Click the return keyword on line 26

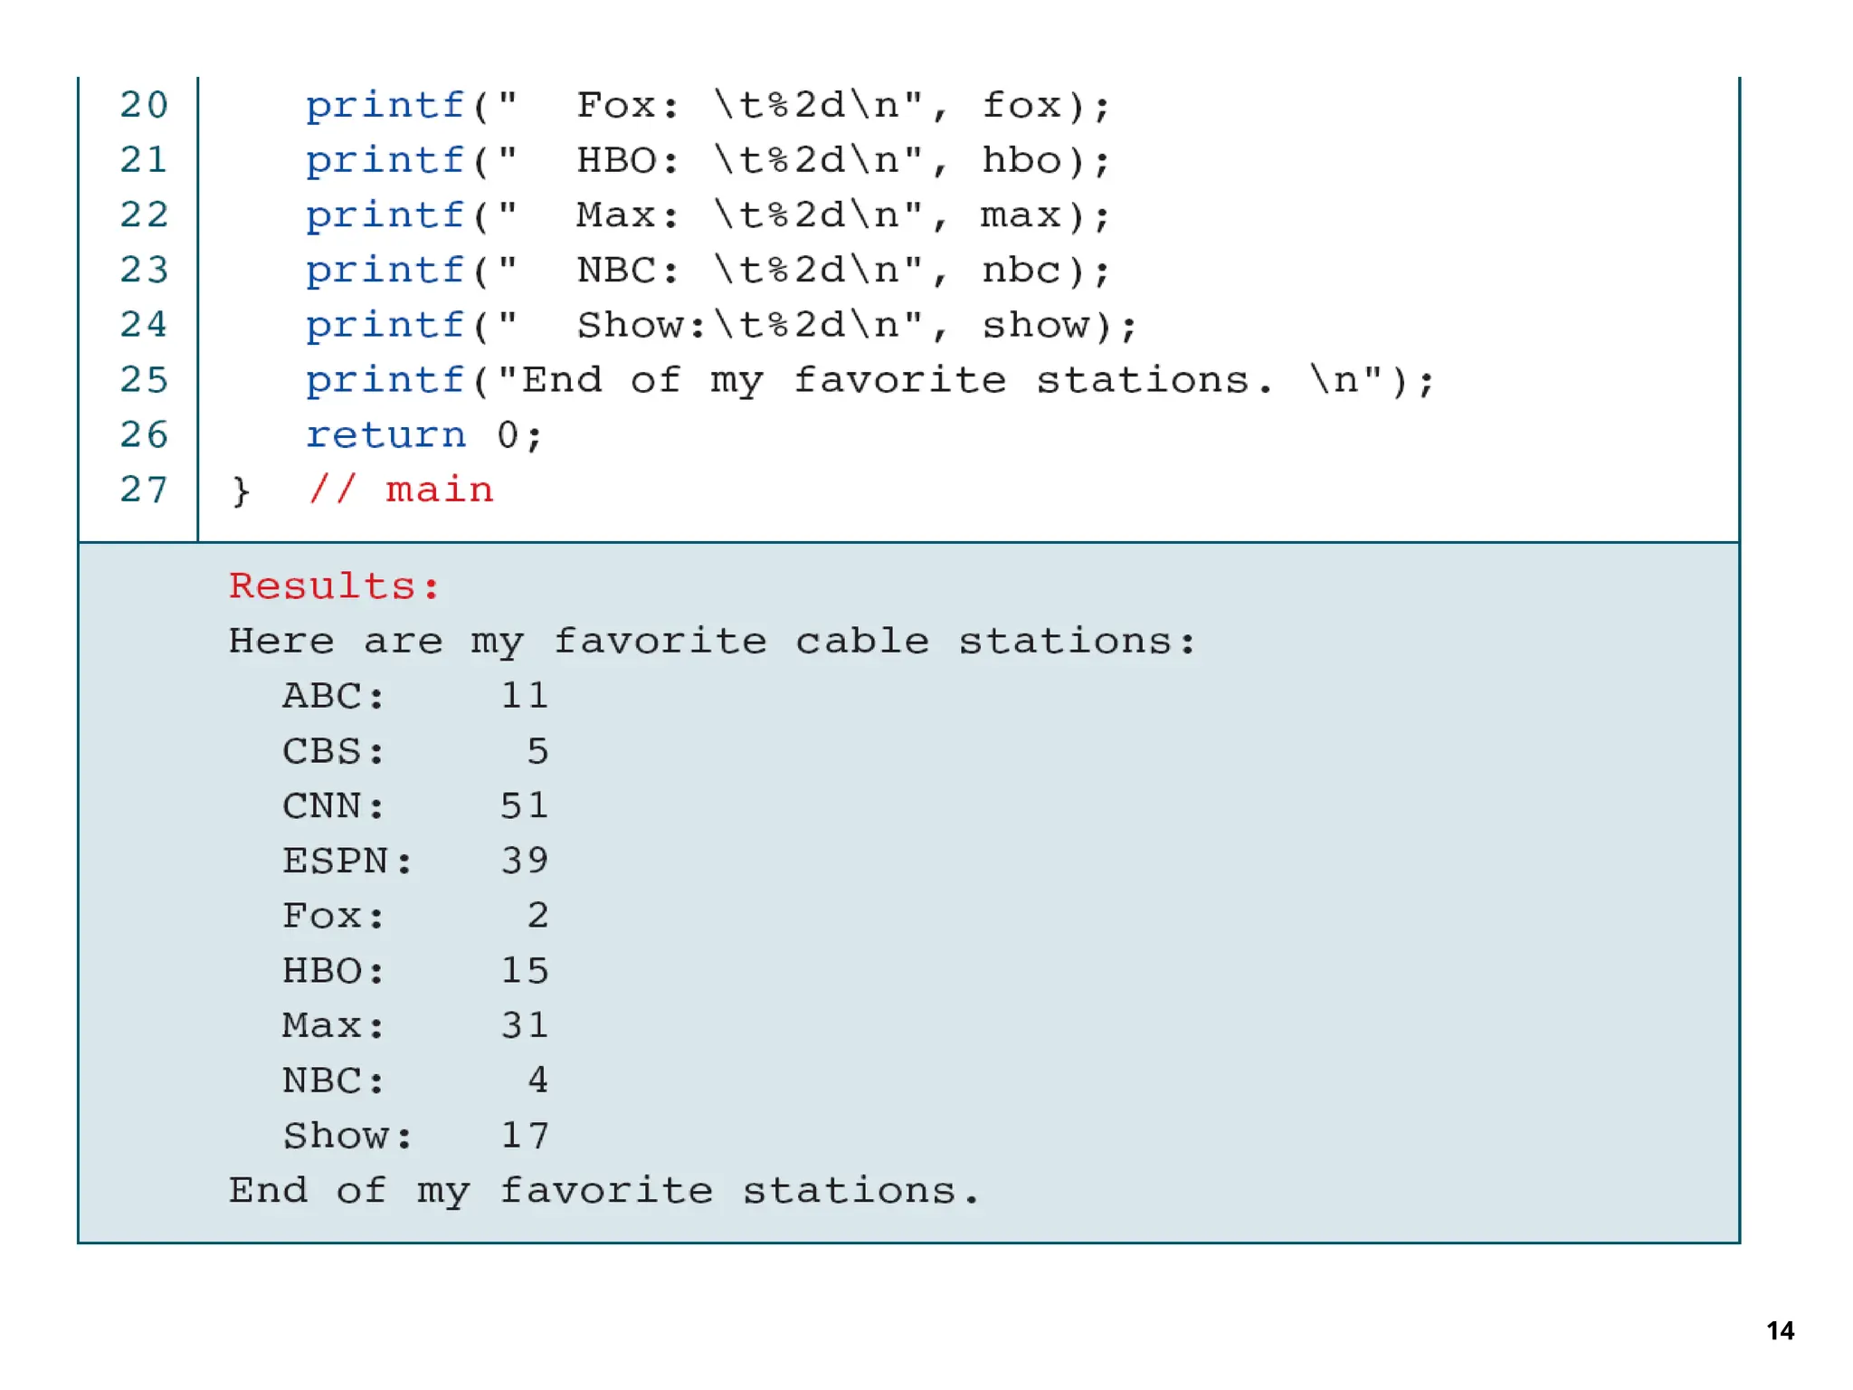(x=385, y=436)
